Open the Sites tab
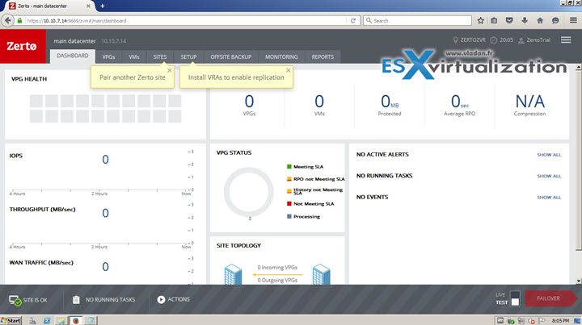582x325 pixels. tap(160, 57)
